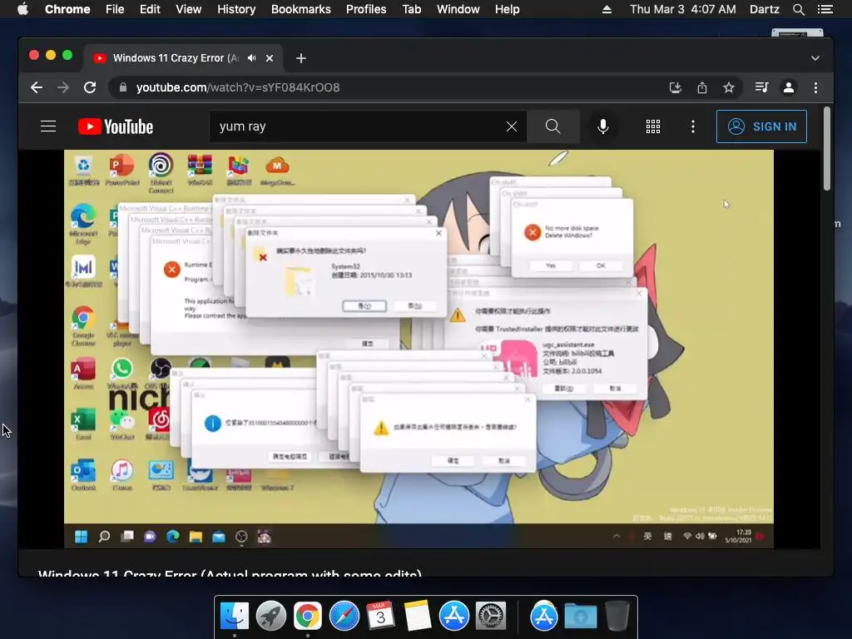Open Finder from the Dock
Viewport: 852px width, 639px height.
click(234, 616)
